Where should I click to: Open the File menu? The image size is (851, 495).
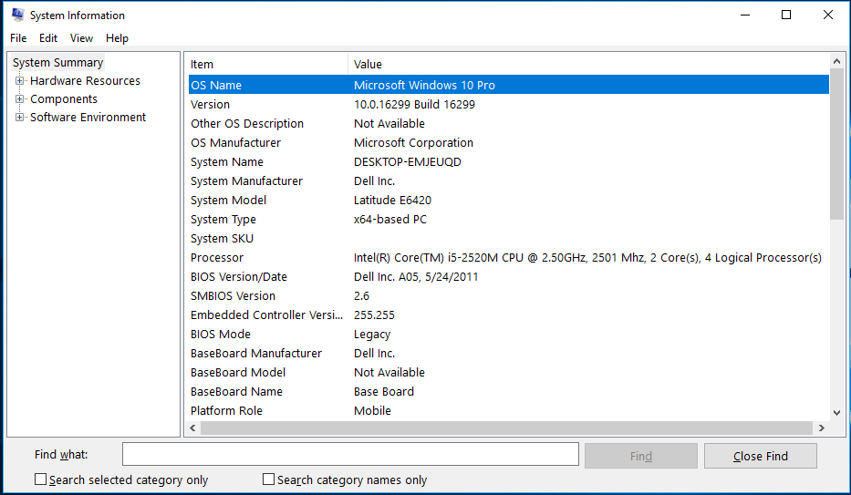pyautogui.click(x=18, y=38)
